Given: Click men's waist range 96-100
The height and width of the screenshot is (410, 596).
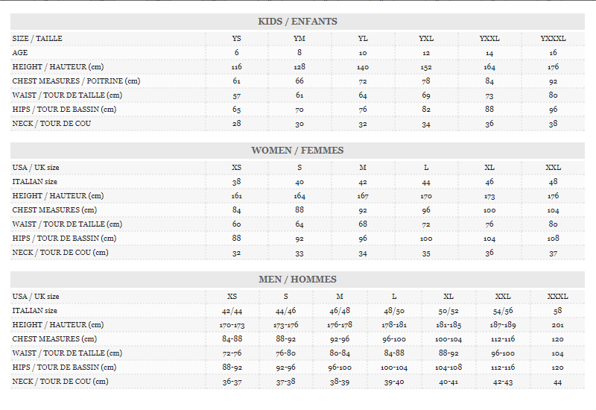Looking at the screenshot, I should (503, 353).
